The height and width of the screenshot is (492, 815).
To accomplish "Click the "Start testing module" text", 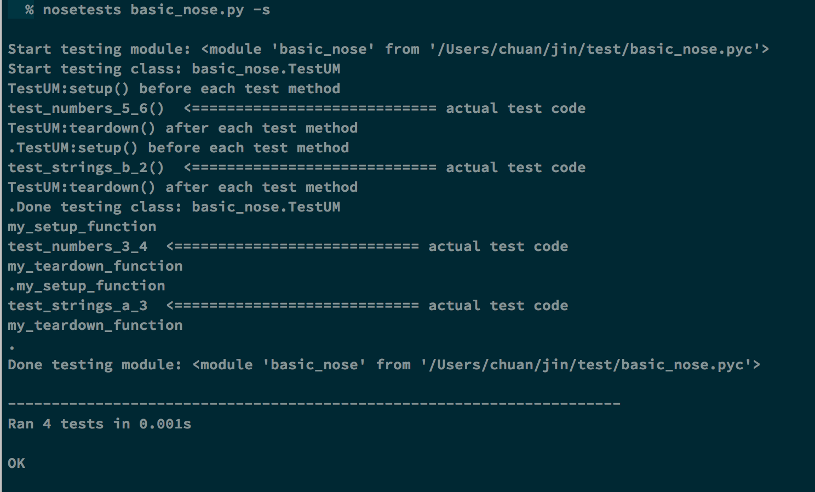I will click(x=99, y=49).
